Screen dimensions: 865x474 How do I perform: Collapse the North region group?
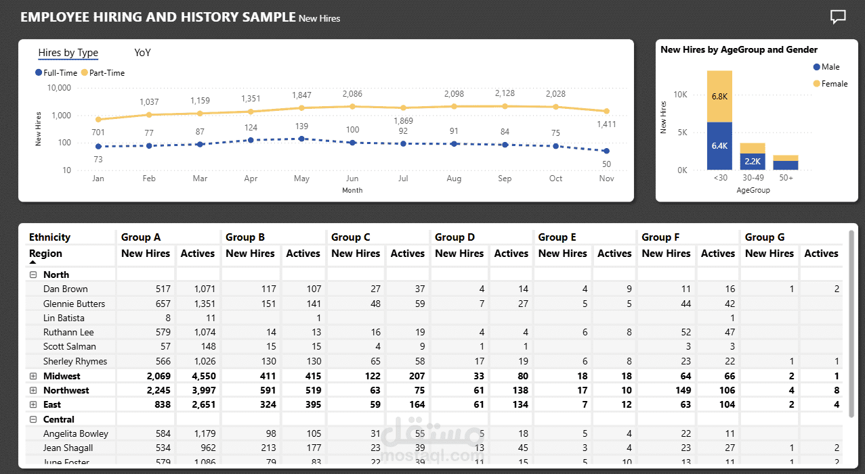coord(33,275)
